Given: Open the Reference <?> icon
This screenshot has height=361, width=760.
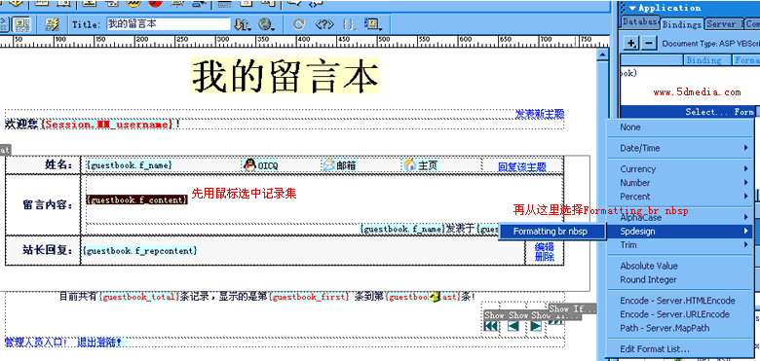Looking at the screenshot, I should pos(323,24).
